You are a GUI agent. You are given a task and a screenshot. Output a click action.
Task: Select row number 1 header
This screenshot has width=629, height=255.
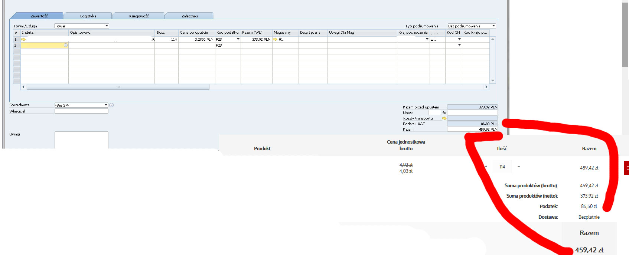pos(17,39)
